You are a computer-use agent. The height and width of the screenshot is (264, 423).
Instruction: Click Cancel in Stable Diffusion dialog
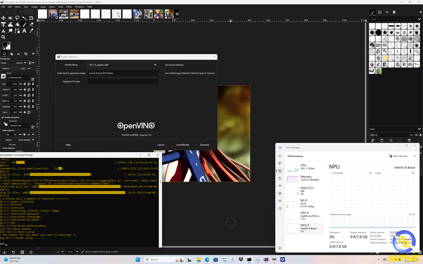161,144
